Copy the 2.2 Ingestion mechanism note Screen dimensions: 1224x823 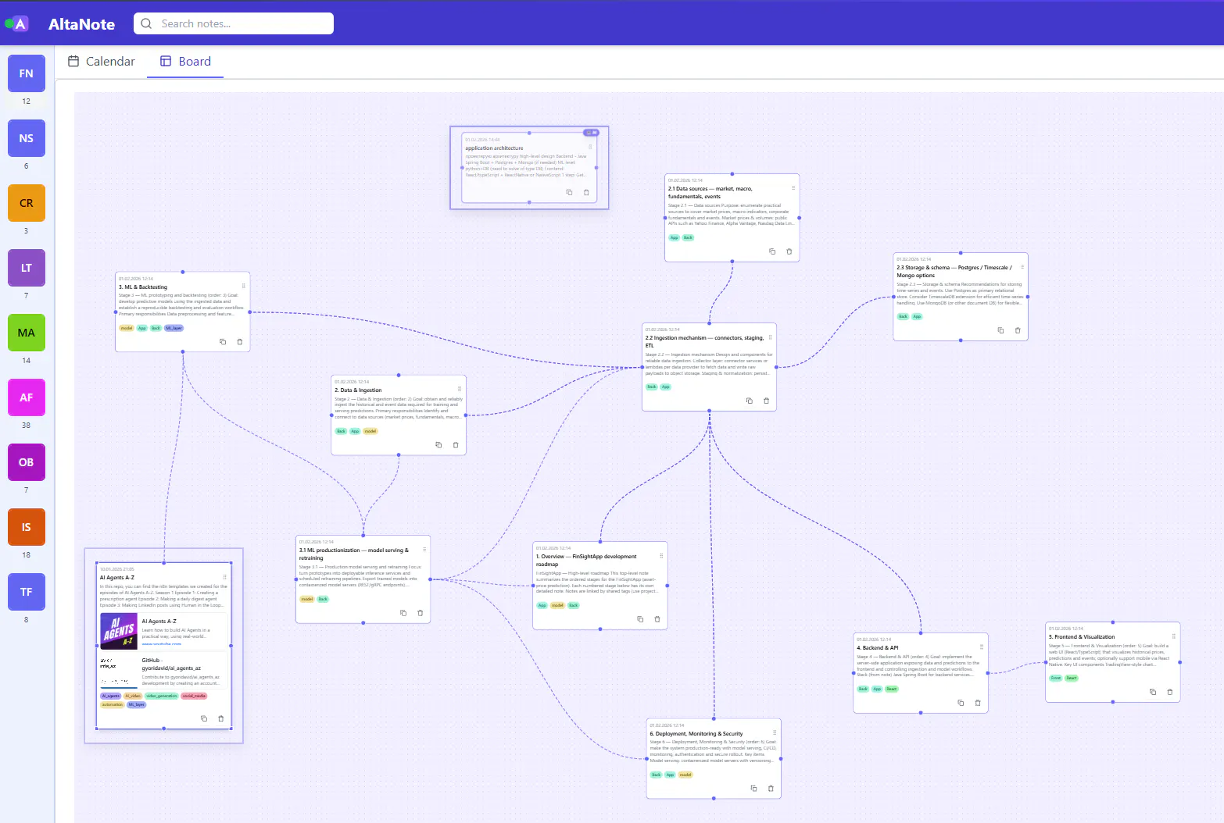[x=750, y=401]
